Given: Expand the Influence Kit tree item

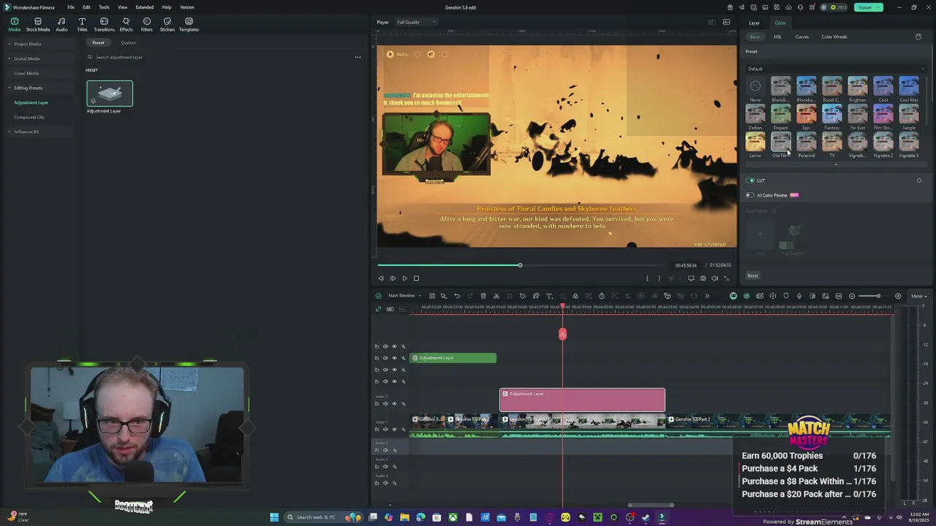Looking at the screenshot, I should 10,131.
